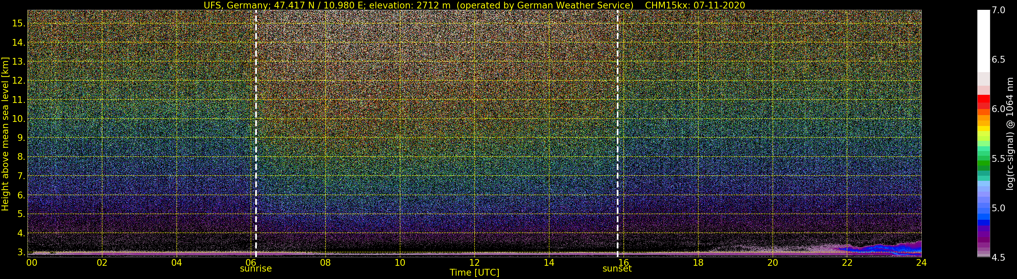Click the plot title 'UFS, Germany' text

(x=237, y=5)
